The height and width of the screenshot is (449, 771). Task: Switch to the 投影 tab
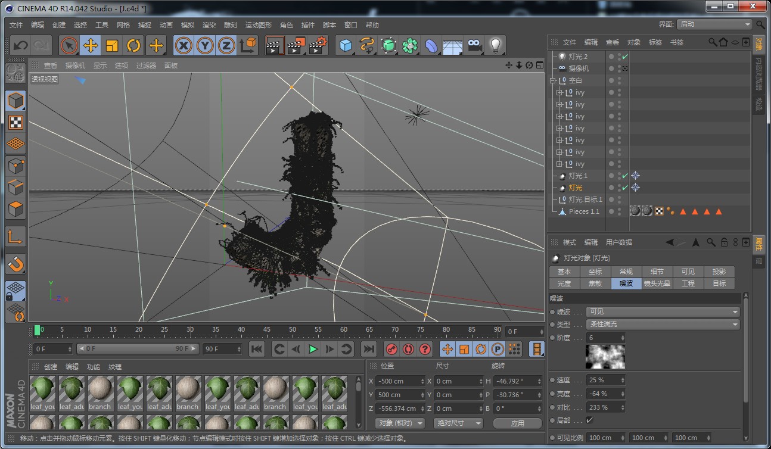[x=719, y=272]
